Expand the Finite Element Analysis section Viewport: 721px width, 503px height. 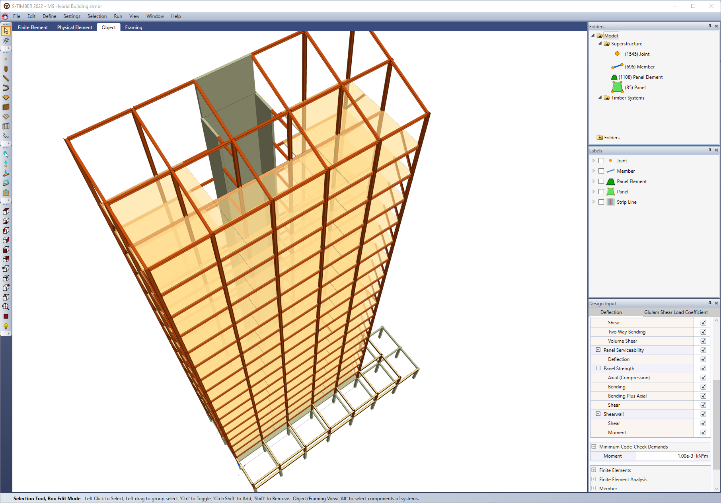(x=594, y=480)
